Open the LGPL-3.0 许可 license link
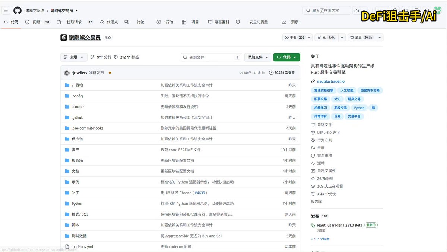Screen dimensions: 447x252 tap(329, 133)
